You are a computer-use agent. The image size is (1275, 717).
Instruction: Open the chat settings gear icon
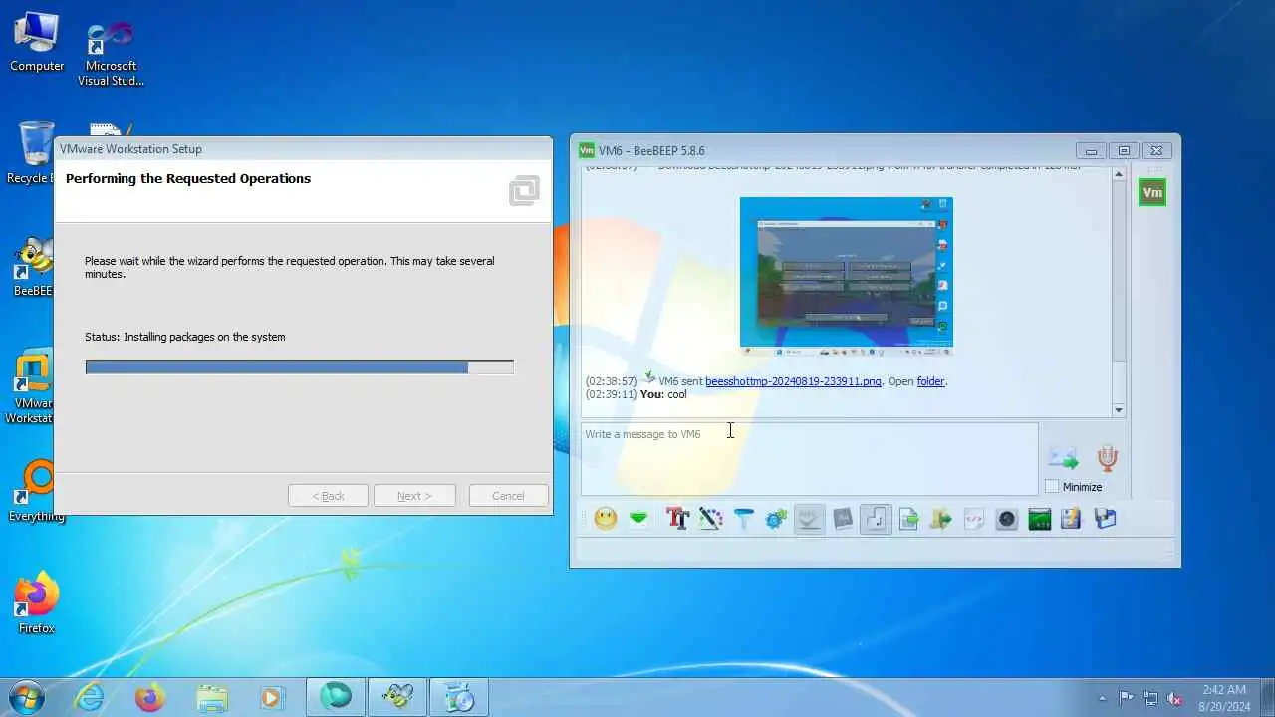776,518
